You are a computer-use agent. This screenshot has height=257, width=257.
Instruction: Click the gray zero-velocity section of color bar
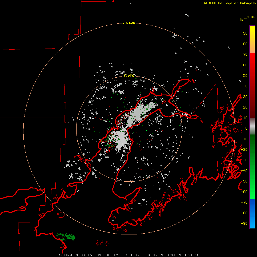point(252,127)
